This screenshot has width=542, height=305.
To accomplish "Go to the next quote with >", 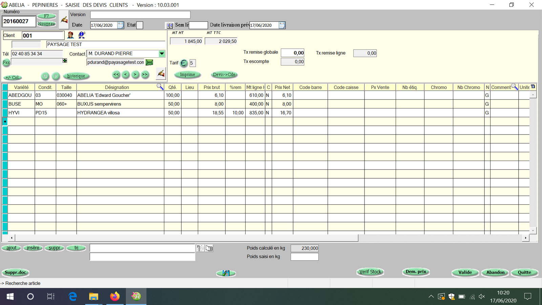I will [x=135, y=75].
